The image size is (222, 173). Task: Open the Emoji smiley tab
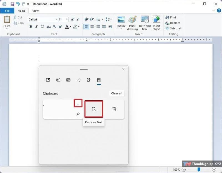point(58,80)
